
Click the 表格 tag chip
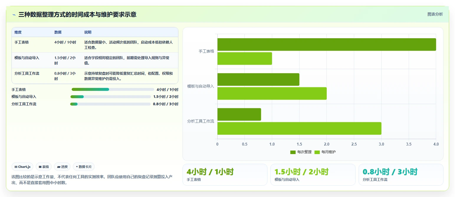pos(44,167)
